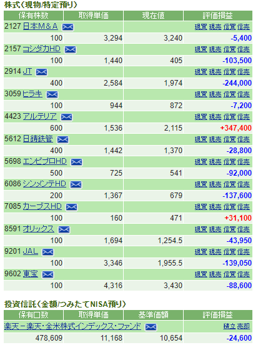The height and width of the screenshot is (350, 258).
Task: Click 信買 in the シンメンテHD row
Action: pos(229,184)
